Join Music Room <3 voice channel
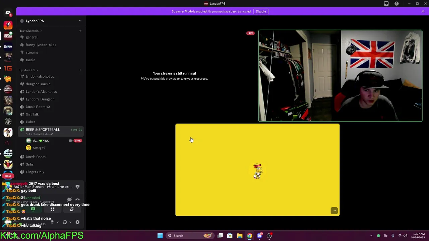 coord(51,107)
